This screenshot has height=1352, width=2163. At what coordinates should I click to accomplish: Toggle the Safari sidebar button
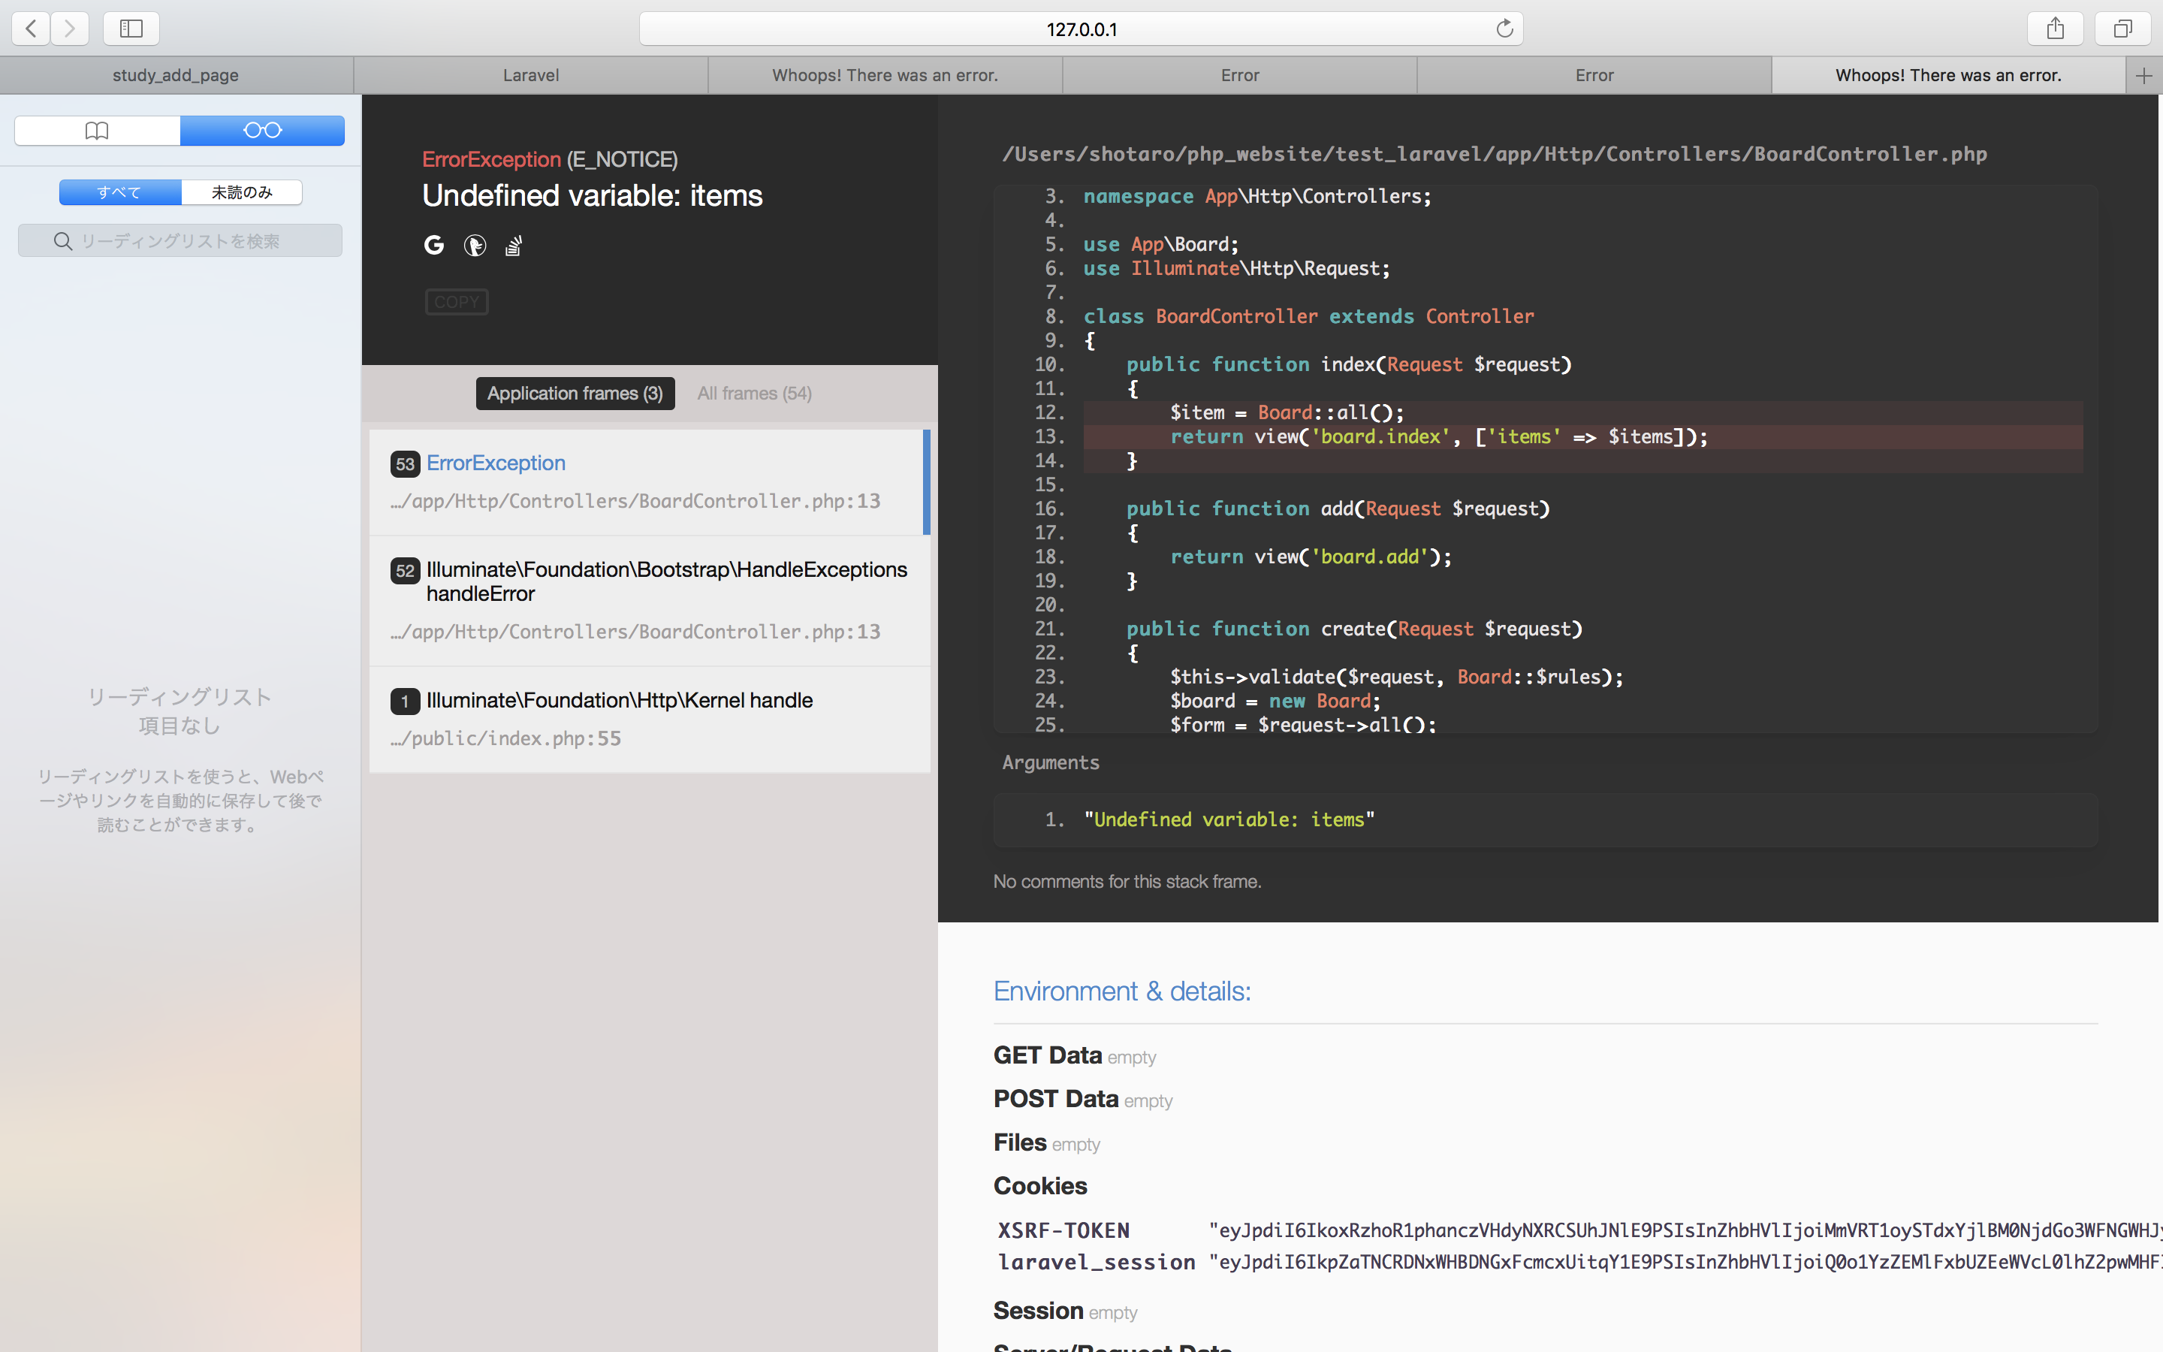coord(131,29)
